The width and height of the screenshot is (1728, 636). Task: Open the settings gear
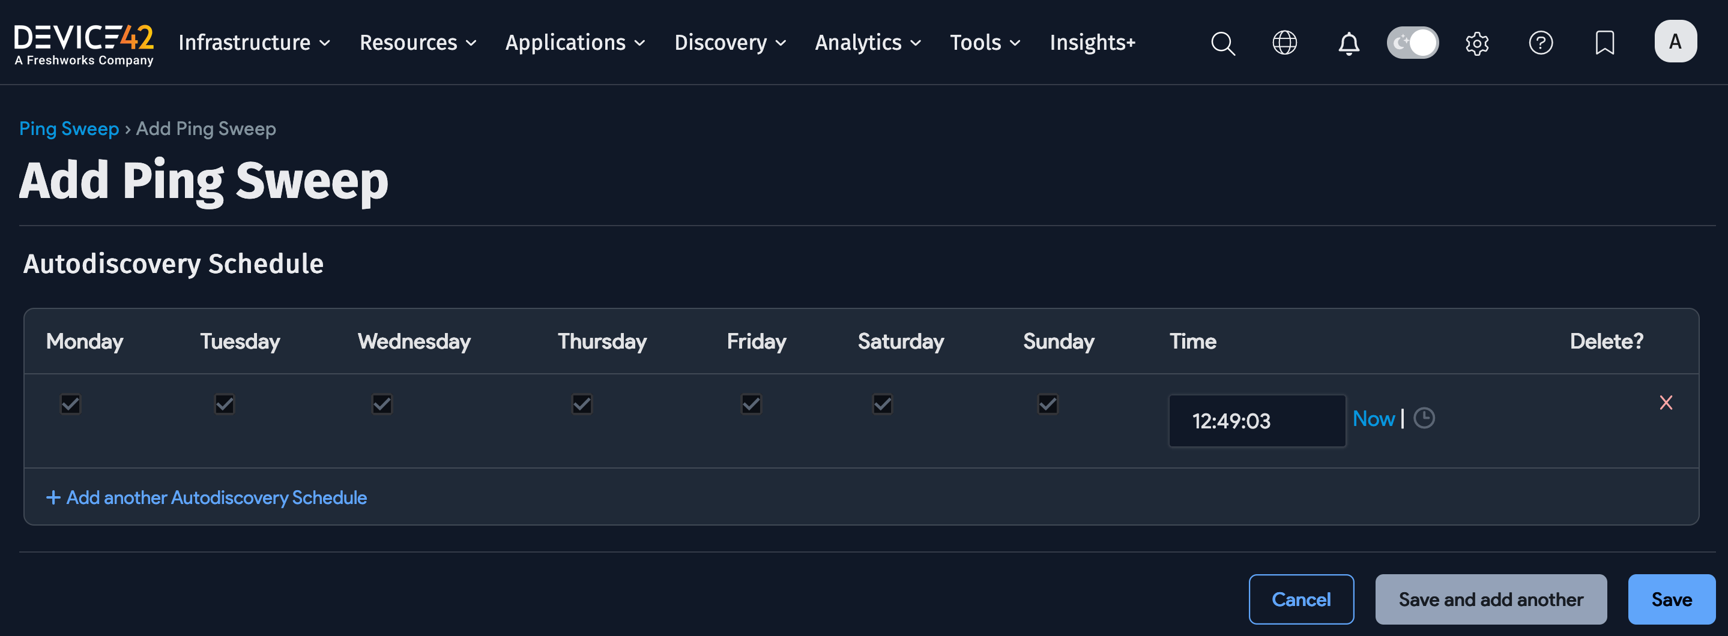(1476, 43)
